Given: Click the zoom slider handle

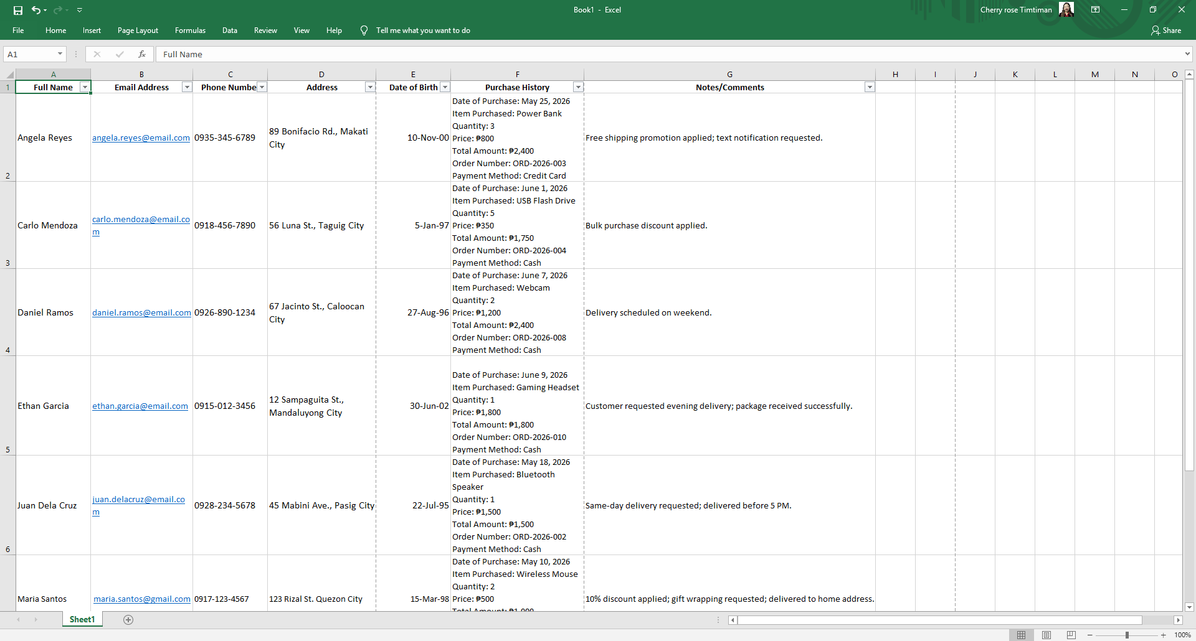Looking at the screenshot, I should tap(1127, 635).
